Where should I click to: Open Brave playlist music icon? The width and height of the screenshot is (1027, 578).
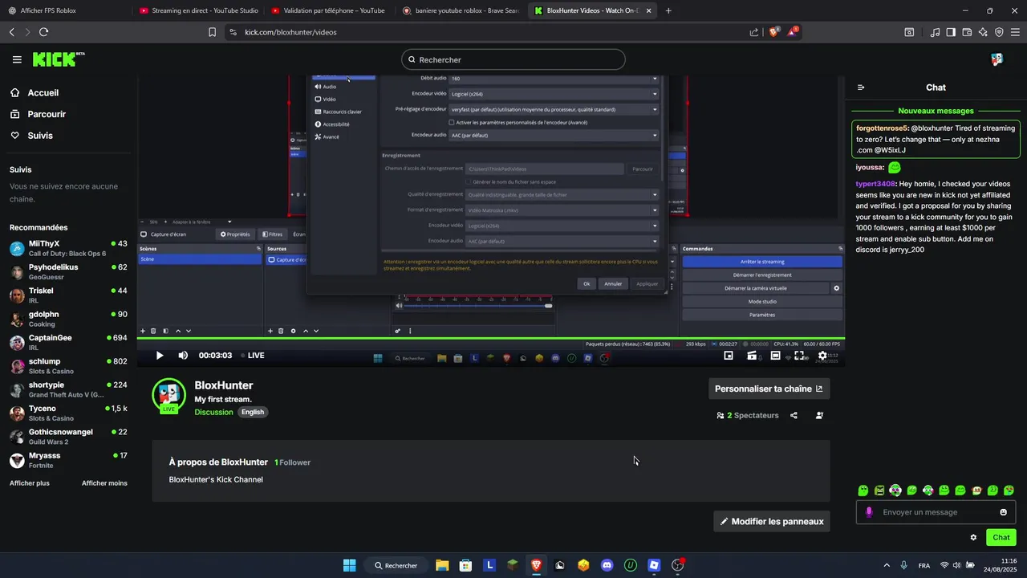[x=936, y=32]
